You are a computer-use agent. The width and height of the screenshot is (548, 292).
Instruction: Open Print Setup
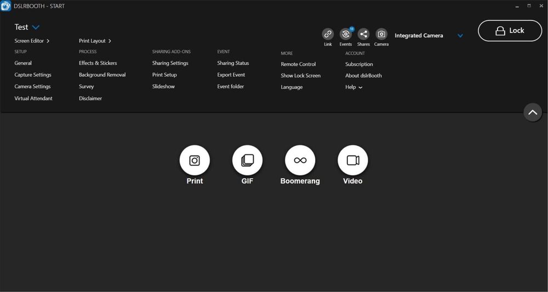[x=164, y=75]
